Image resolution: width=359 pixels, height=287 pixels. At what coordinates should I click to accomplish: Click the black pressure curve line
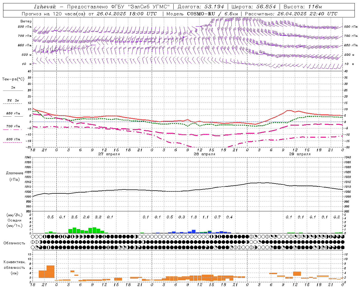[187, 191]
